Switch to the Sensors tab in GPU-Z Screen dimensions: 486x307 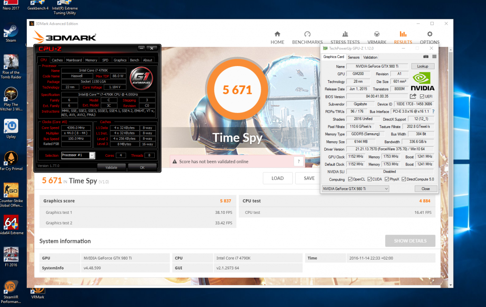click(354, 58)
